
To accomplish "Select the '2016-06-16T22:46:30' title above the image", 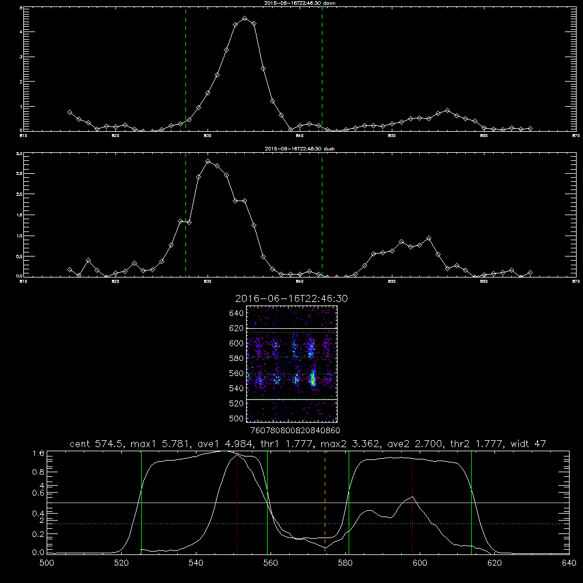I will [x=291, y=298].
